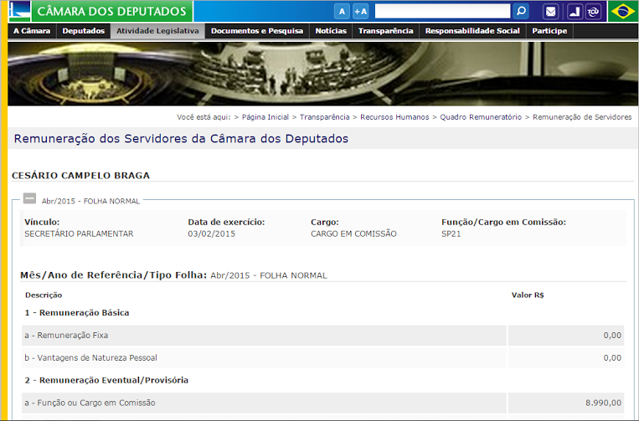Click the Senate building icon
This screenshot has width=639, height=421.
[x=575, y=12]
